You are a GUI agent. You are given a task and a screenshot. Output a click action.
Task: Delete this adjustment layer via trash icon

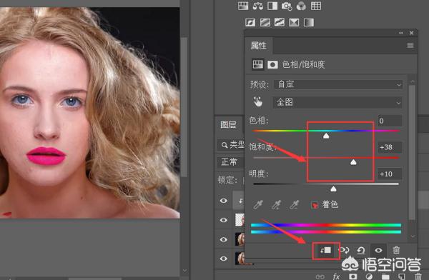[x=396, y=250]
